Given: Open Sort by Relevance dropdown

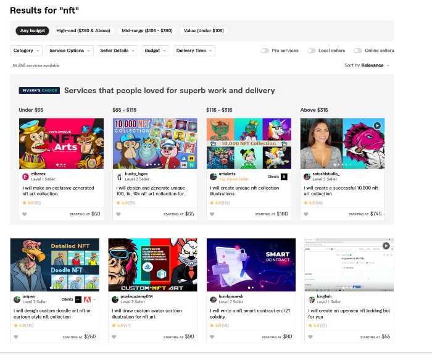Looking at the screenshot, I should (x=367, y=65).
